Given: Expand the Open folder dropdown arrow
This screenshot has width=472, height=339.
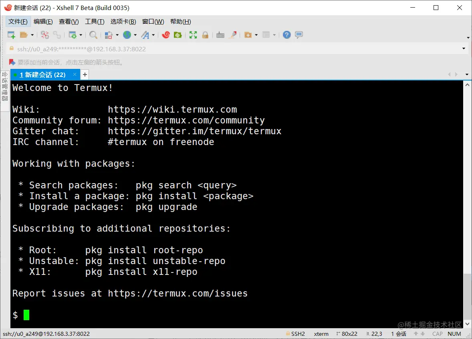Looking at the screenshot, I should pos(32,35).
